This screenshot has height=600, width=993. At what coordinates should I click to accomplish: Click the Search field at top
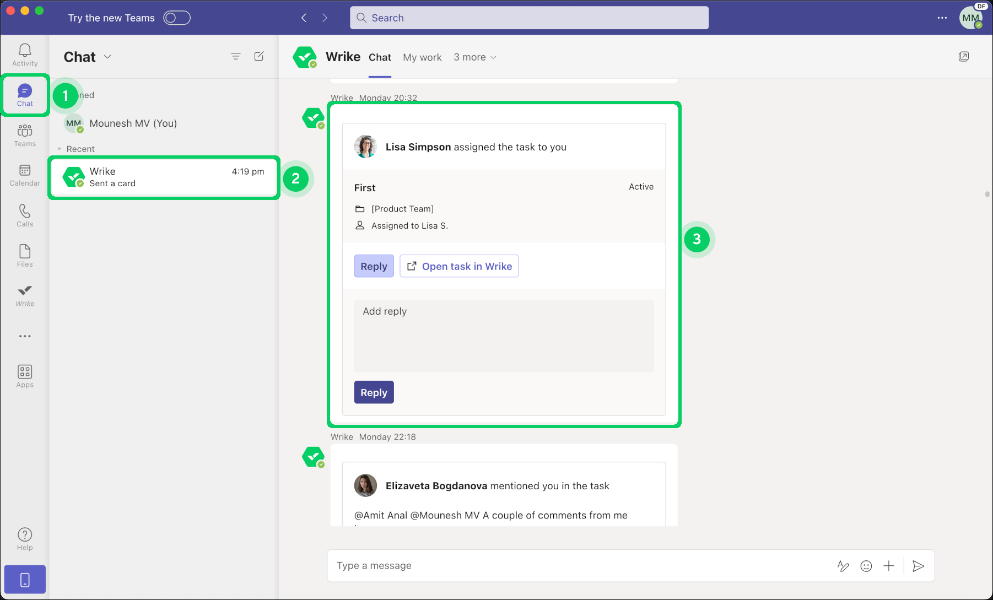click(529, 18)
